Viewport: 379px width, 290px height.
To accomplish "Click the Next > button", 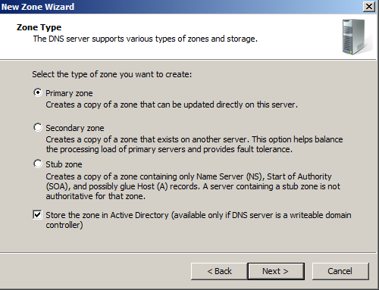I will pyautogui.click(x=276, y=271).
